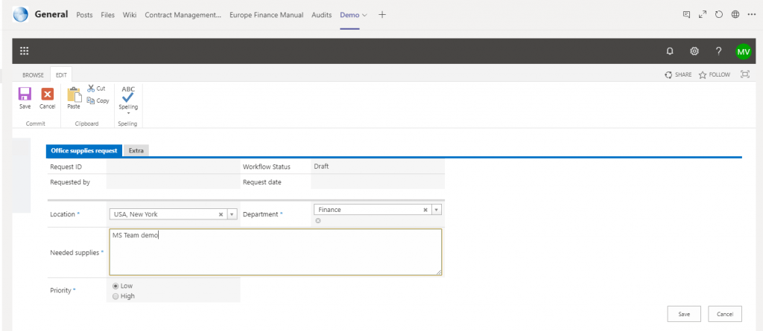Open the tab conversation chat icon
The height and width of the screenshot is (331, 763).
(686, 15)
